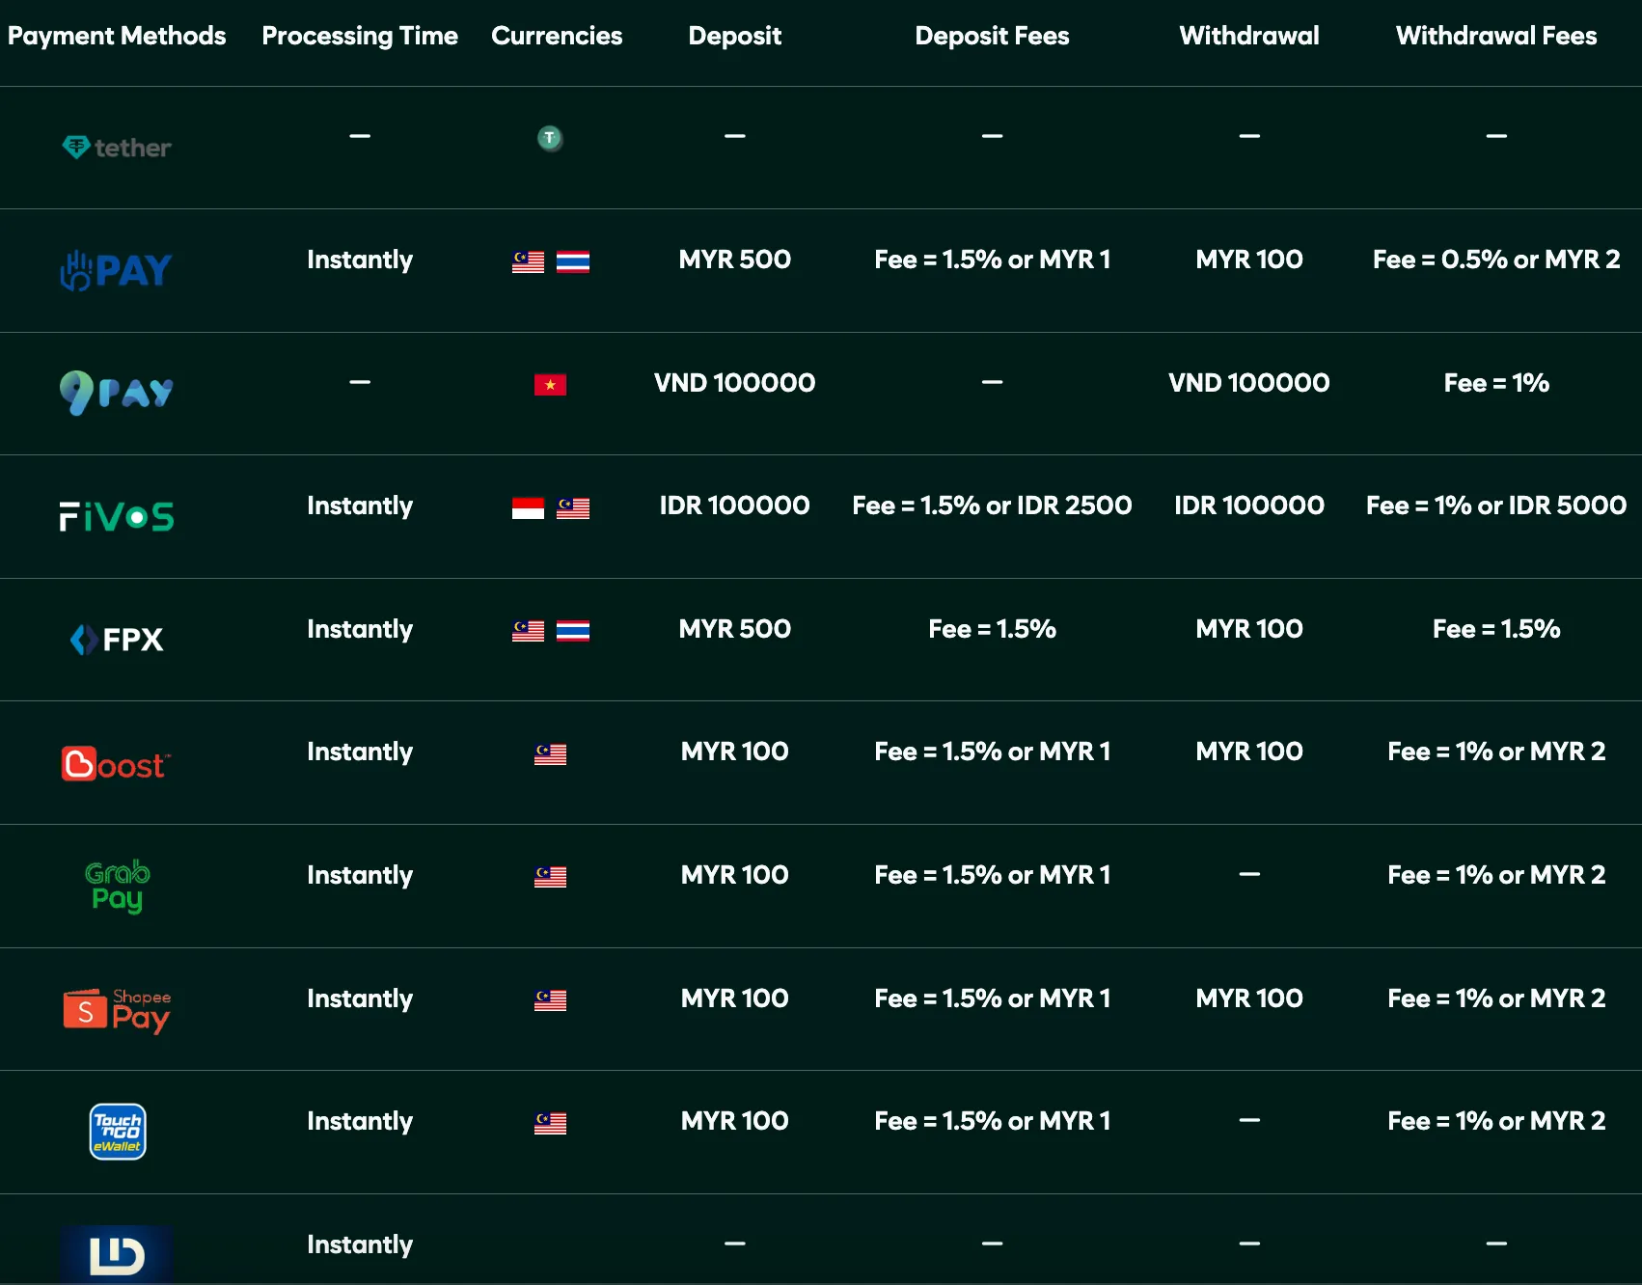Click "Instantly" in the ShopeePay row

click(360, 999)
